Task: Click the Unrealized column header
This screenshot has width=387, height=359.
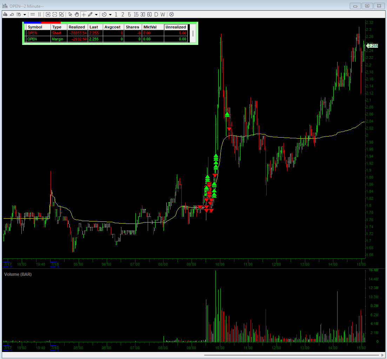Action: tap(176, 27)
